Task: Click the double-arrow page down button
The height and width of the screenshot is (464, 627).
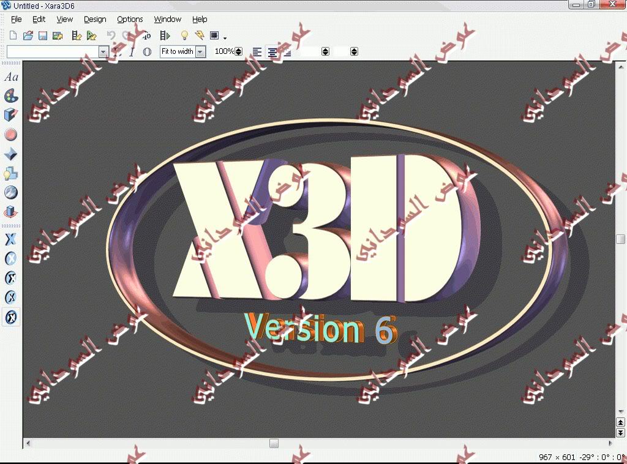Action: (x=621, y=432)
